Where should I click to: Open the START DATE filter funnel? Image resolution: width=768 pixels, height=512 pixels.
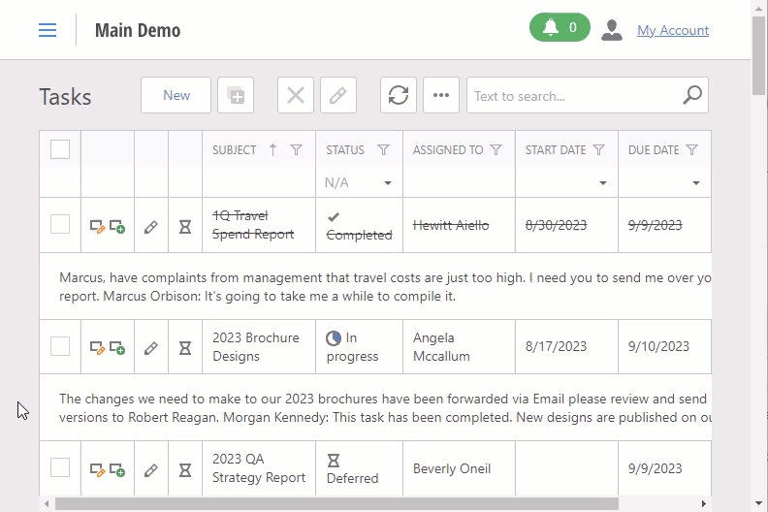[598, 150]
